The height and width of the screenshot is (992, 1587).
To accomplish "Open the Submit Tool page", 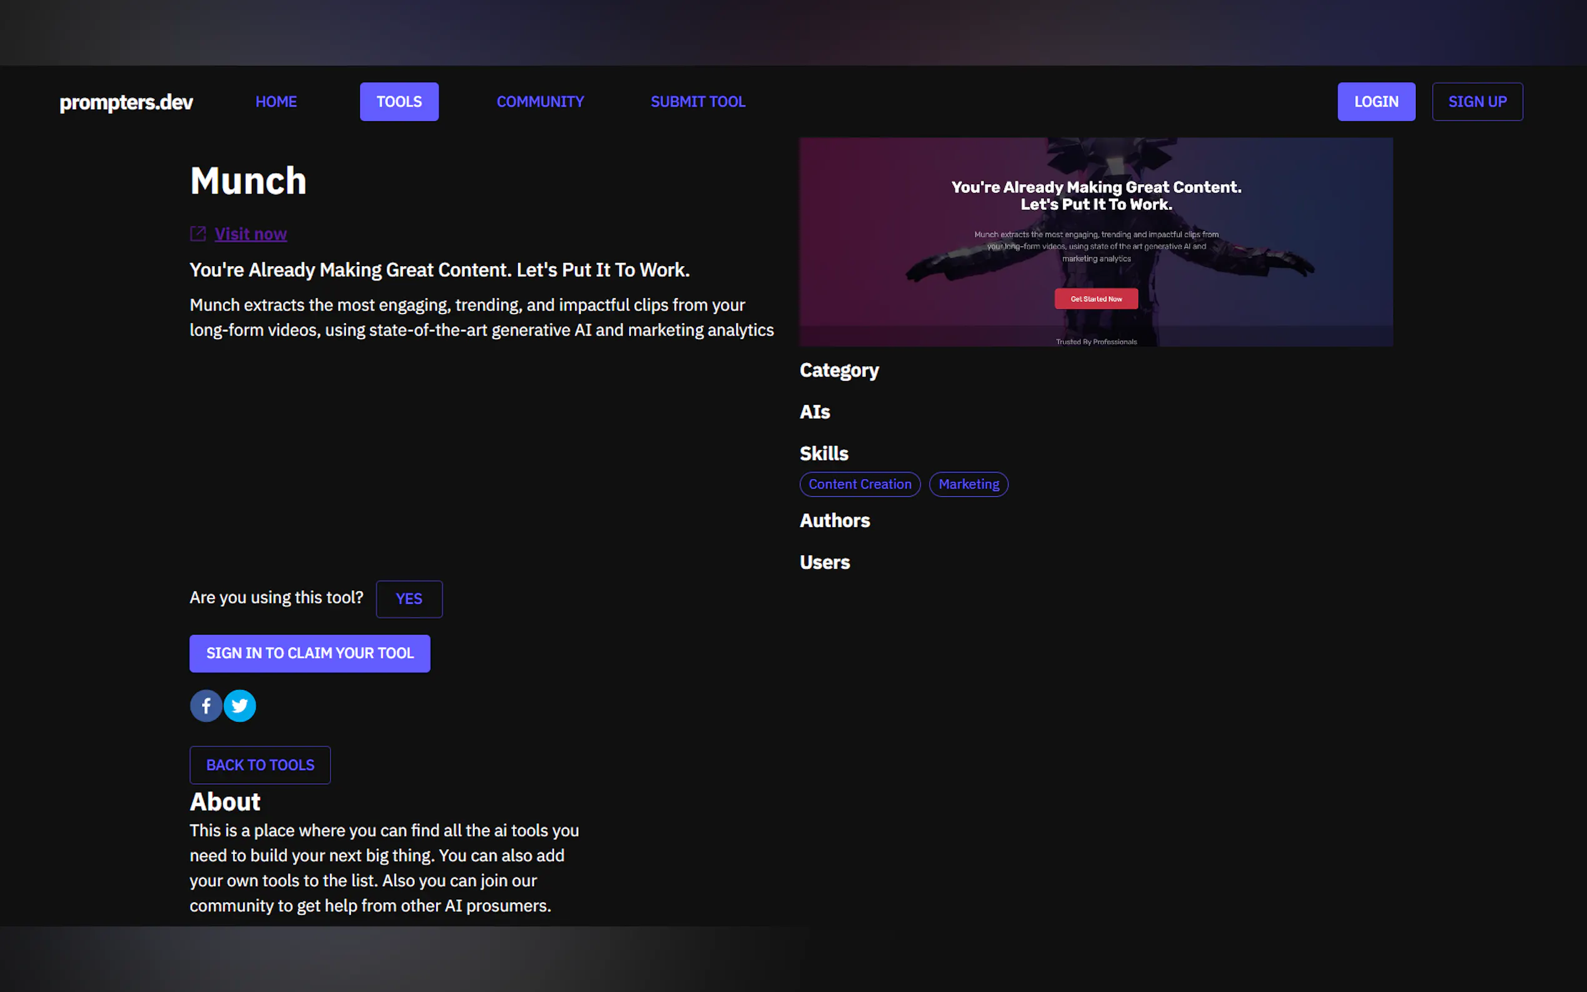I will pyautogui.click(x=698, y=102).
